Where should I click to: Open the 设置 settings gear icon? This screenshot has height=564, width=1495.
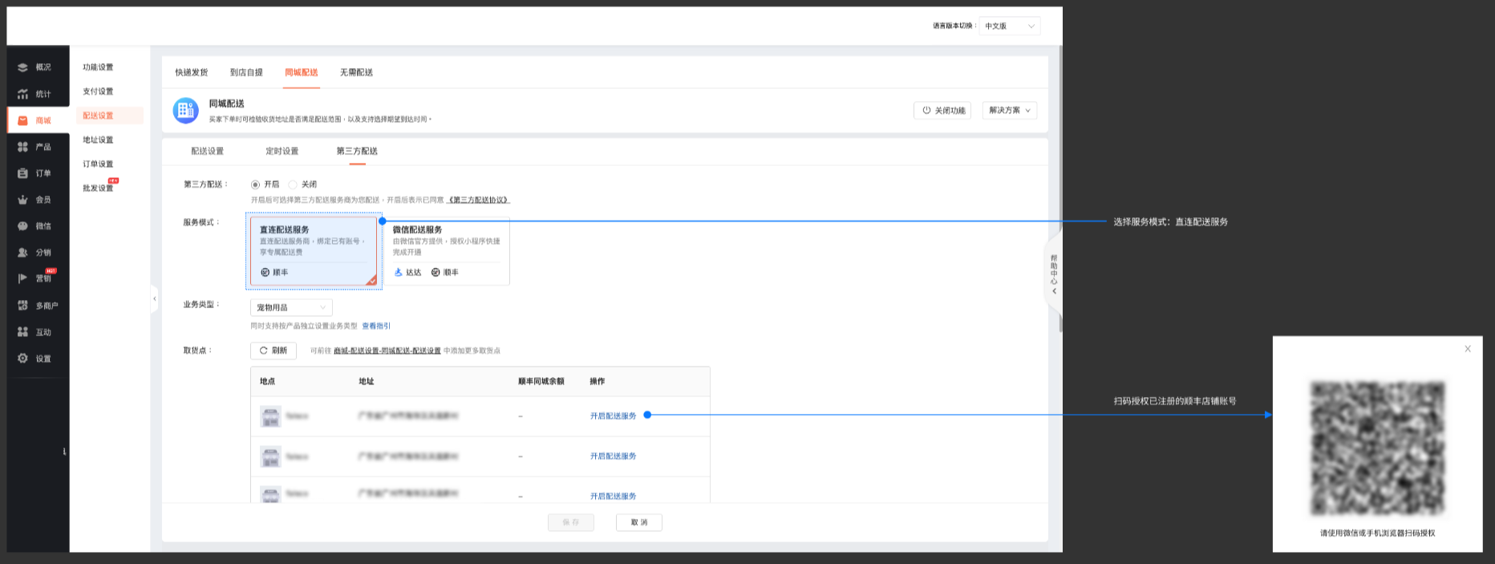click(22, 359)
